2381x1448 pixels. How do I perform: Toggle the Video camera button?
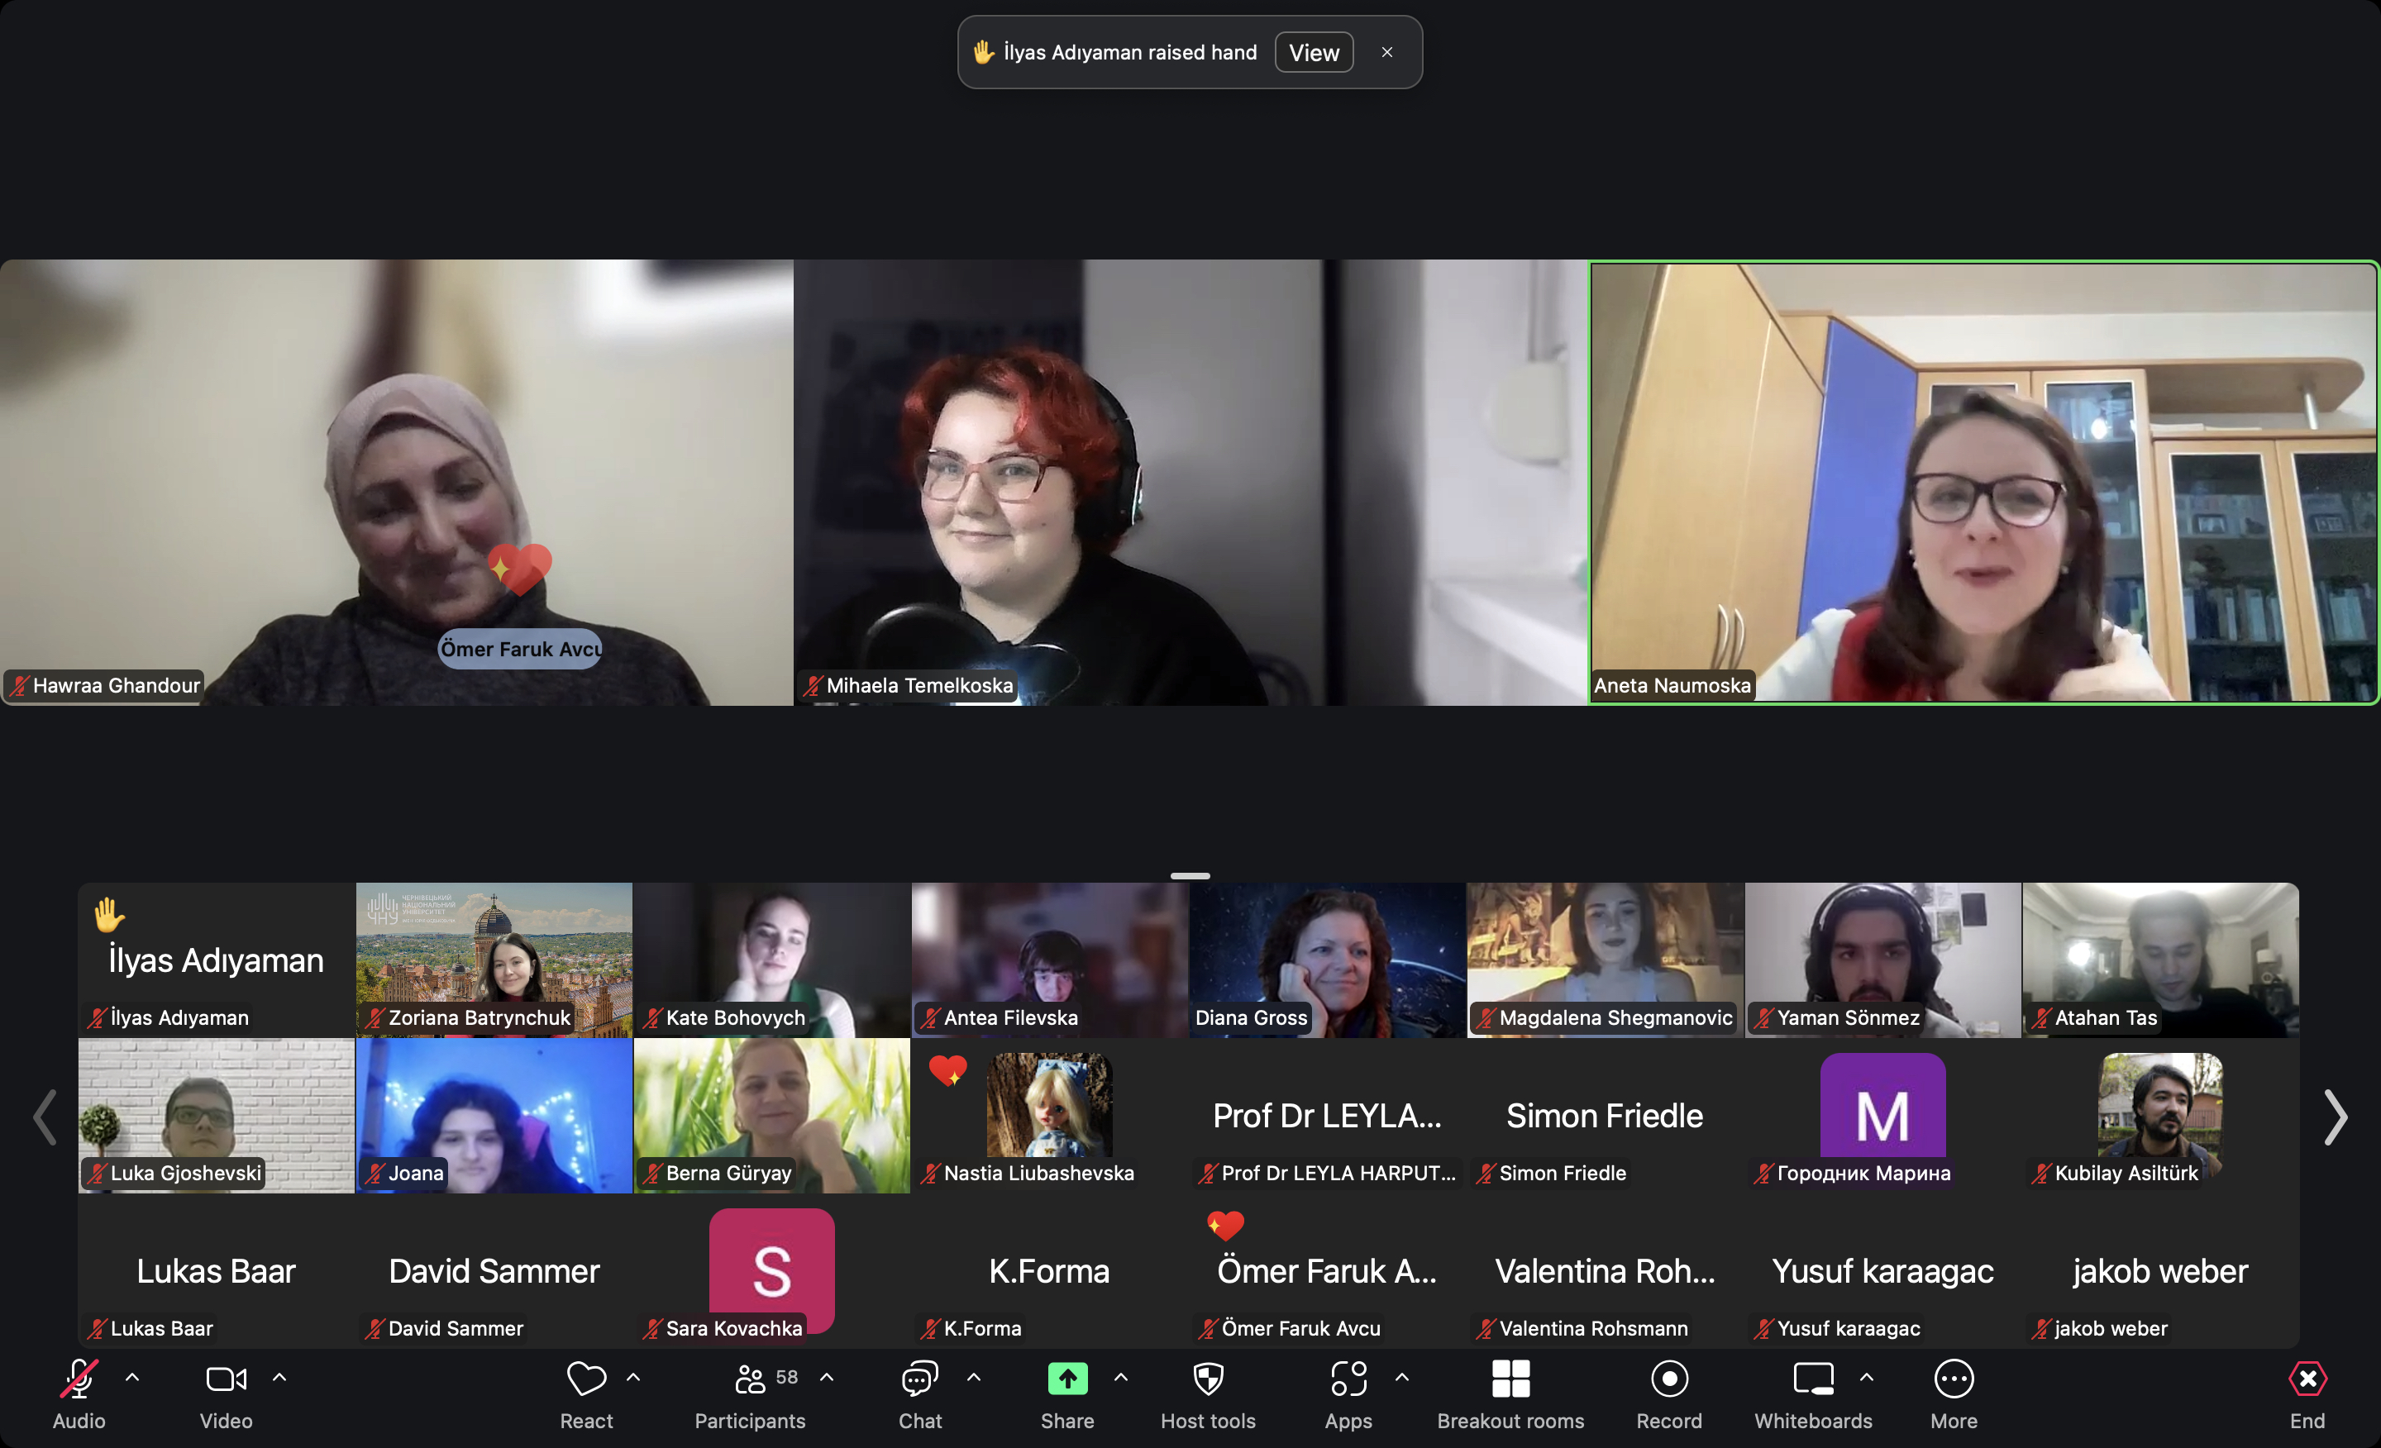pyautogui.click(x=227, y=1379)
